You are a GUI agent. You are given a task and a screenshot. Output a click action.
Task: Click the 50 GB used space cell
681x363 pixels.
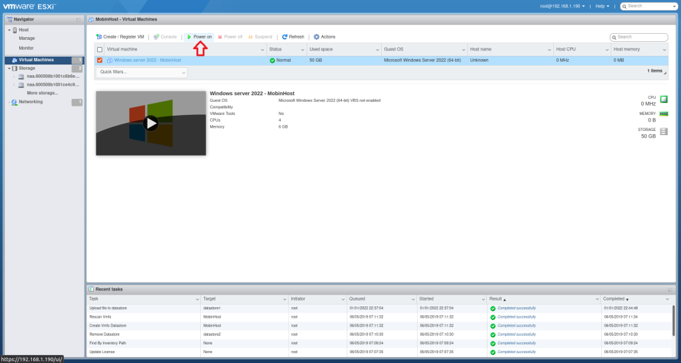click(x=316, y=60)
